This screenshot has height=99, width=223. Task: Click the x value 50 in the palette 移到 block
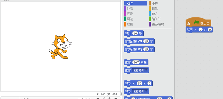[x=139, y=83]
